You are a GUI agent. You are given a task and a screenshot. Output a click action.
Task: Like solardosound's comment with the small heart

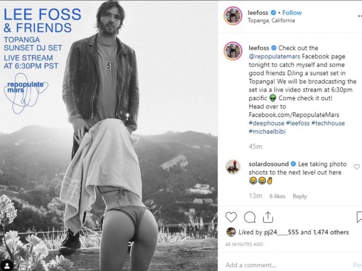(357, 166)
